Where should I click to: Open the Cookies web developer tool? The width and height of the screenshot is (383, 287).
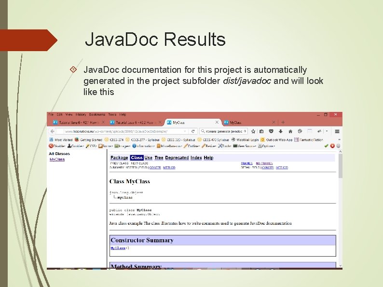(76, 146)
